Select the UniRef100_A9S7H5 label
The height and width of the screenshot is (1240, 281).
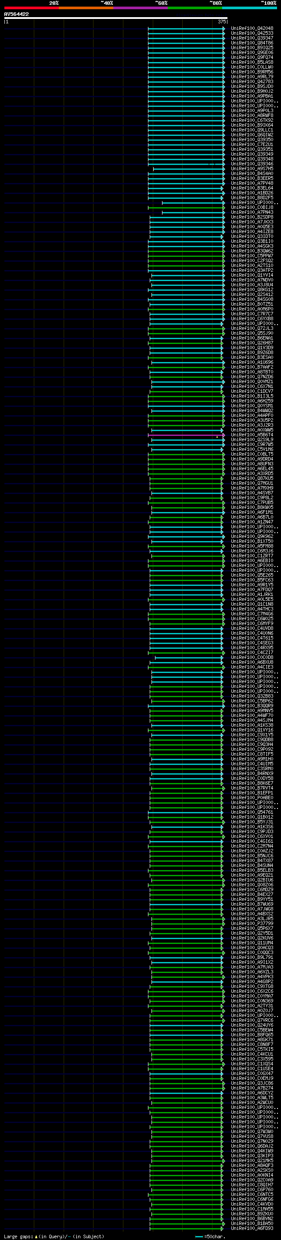pyautogui.click(x=252, y=168)
